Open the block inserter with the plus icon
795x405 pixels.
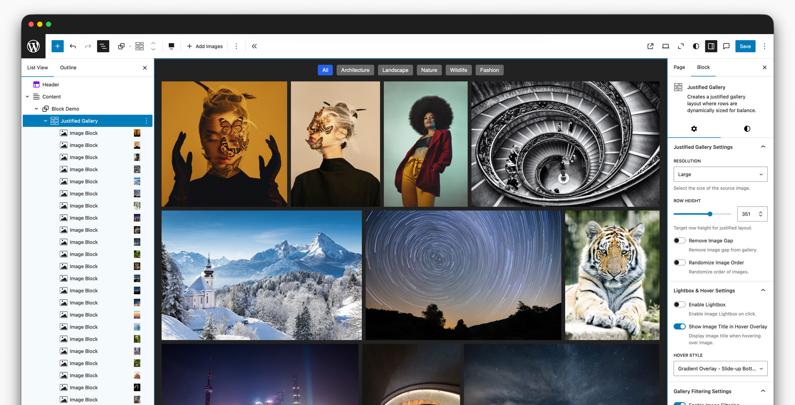coord(57,46)
